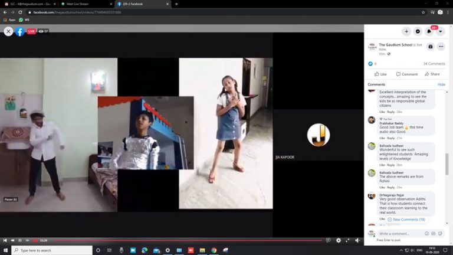Click The Gaudium School profile picture

tap(372, 47)
